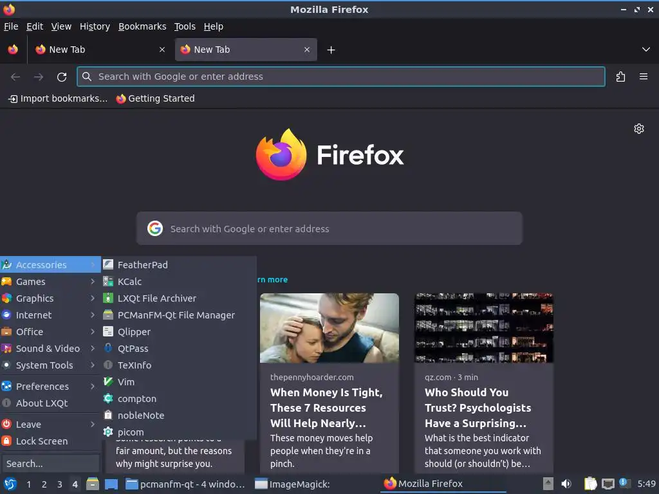Launch picom from the menu
The height and width of the screenshot is (494, 659).
[179, 432]
